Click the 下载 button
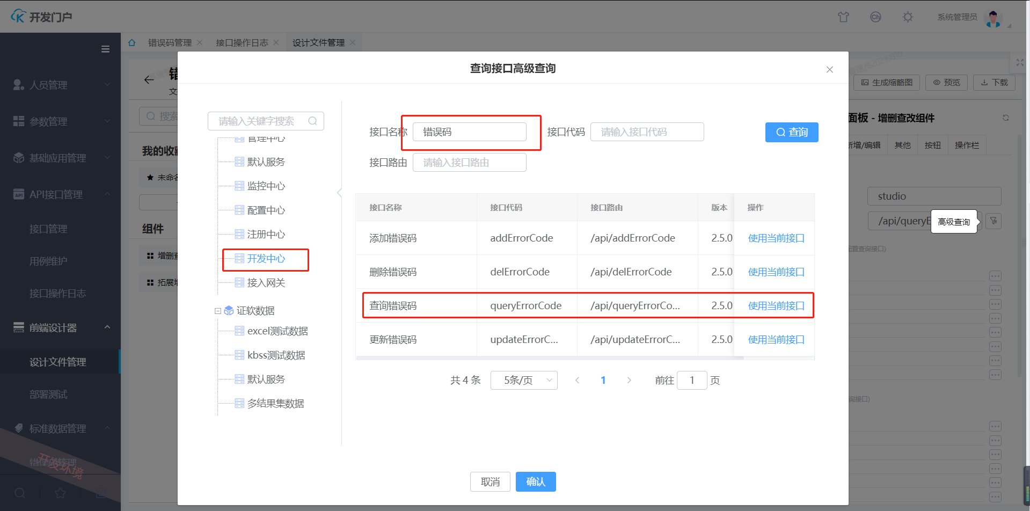 click(x=994, y=83)
